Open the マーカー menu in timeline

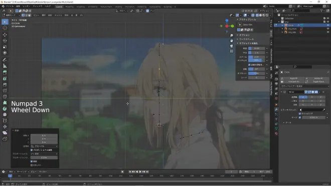coord(43,171)
